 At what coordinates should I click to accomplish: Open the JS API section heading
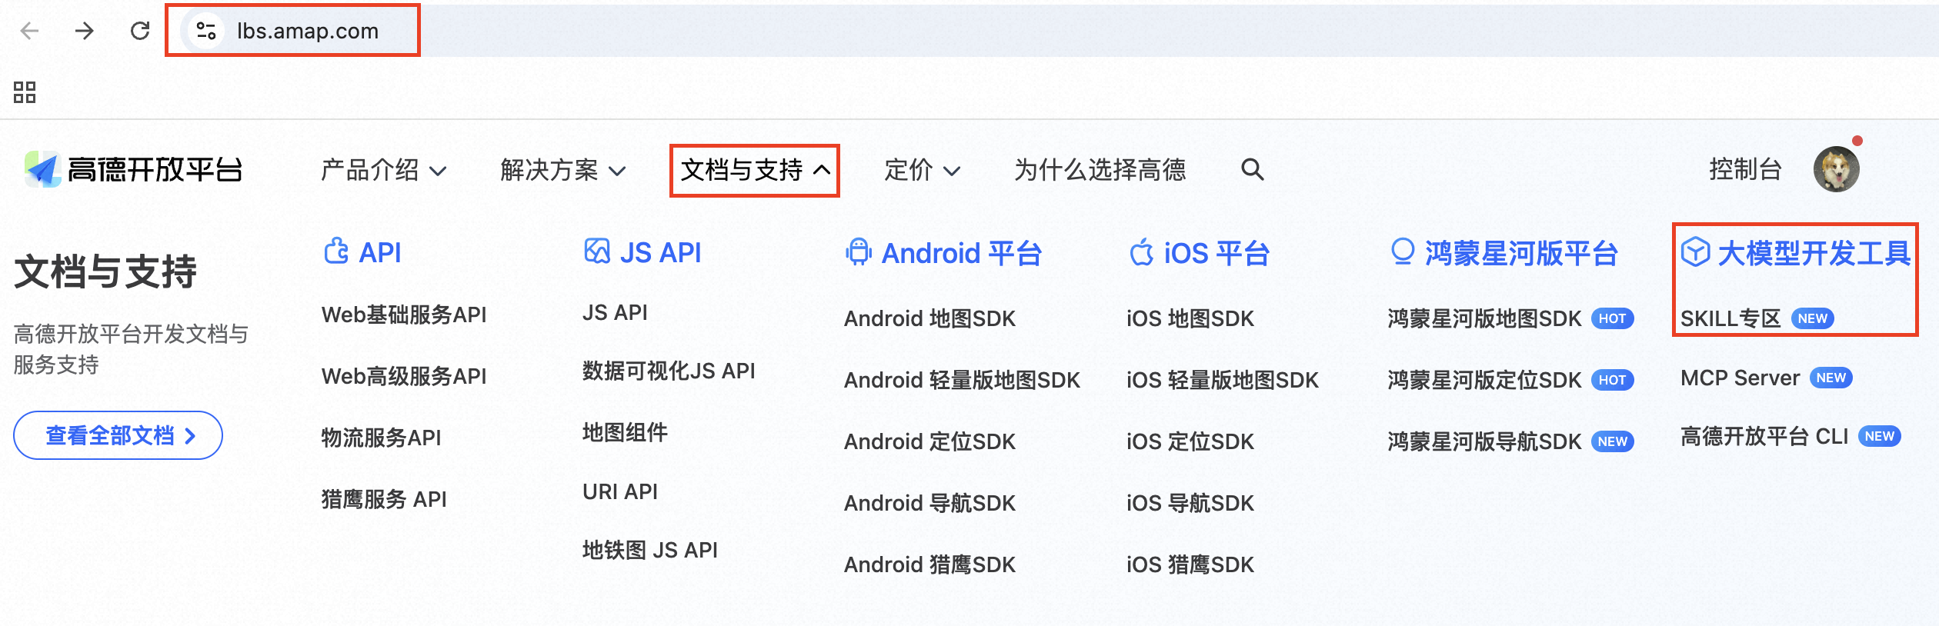(660, 252)
